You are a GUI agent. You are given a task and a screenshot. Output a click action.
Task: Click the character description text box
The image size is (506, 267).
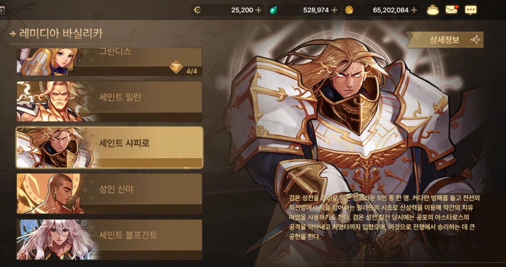tap(382, 217)
